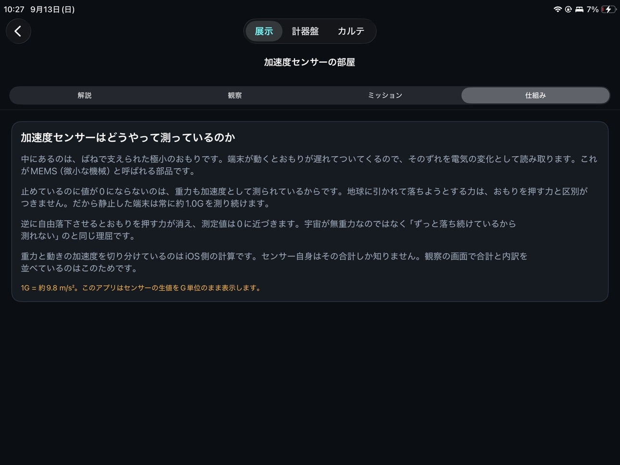The image size is (620, 465).
Task: Open the カルテ tab
Action: tap(351, 31)
